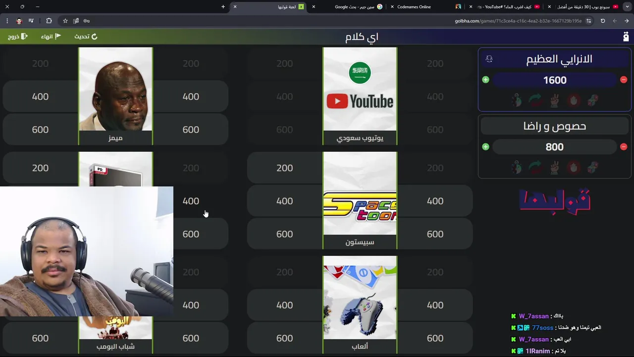The height and width of the screenshot is (357, 634).
Task: Click the address bar golbha.com URL
Action: pos(518,21)
